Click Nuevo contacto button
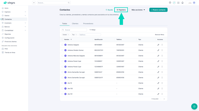The height and width of the screenshot is (111, 199). coord(159,10)
